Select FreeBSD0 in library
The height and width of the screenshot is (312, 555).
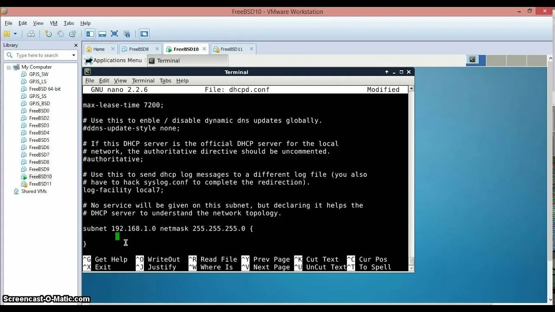pos(39,111)
